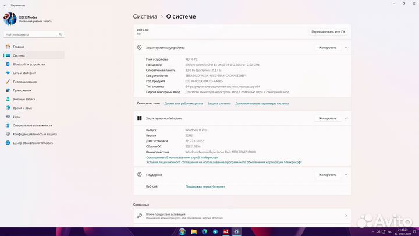Click Система in the breadcrumb header

point(145,16)
